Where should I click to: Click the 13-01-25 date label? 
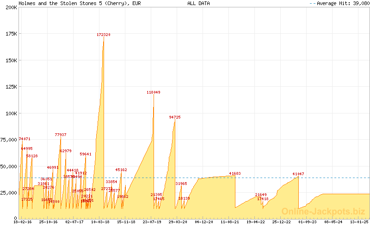pyautogui.click(x=359, y=222)
